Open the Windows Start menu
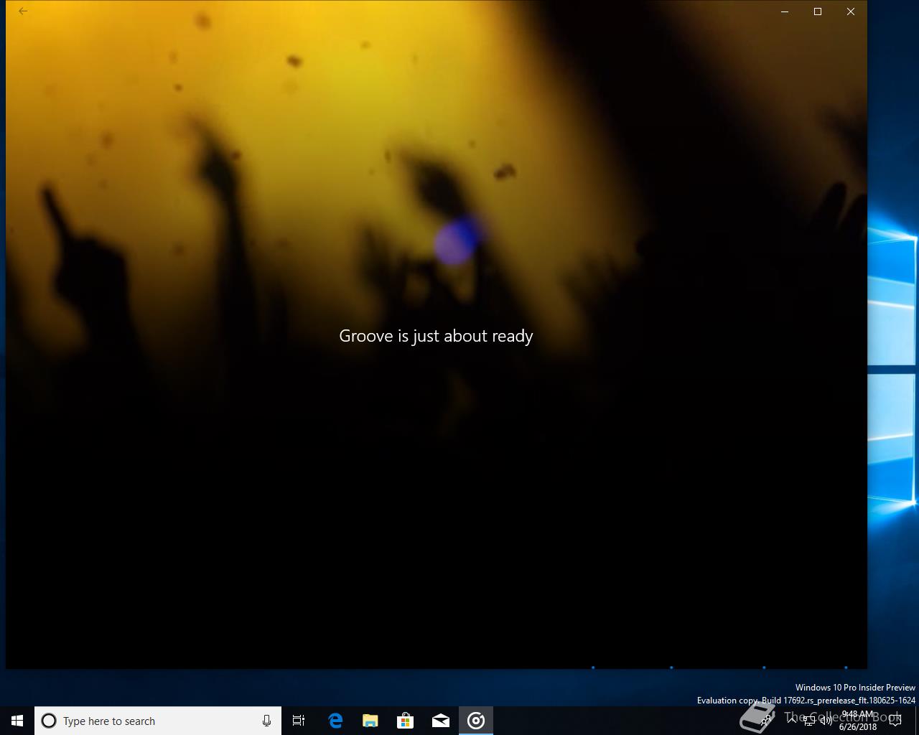Viewport: 919px width, 735px height. point(17,721)
